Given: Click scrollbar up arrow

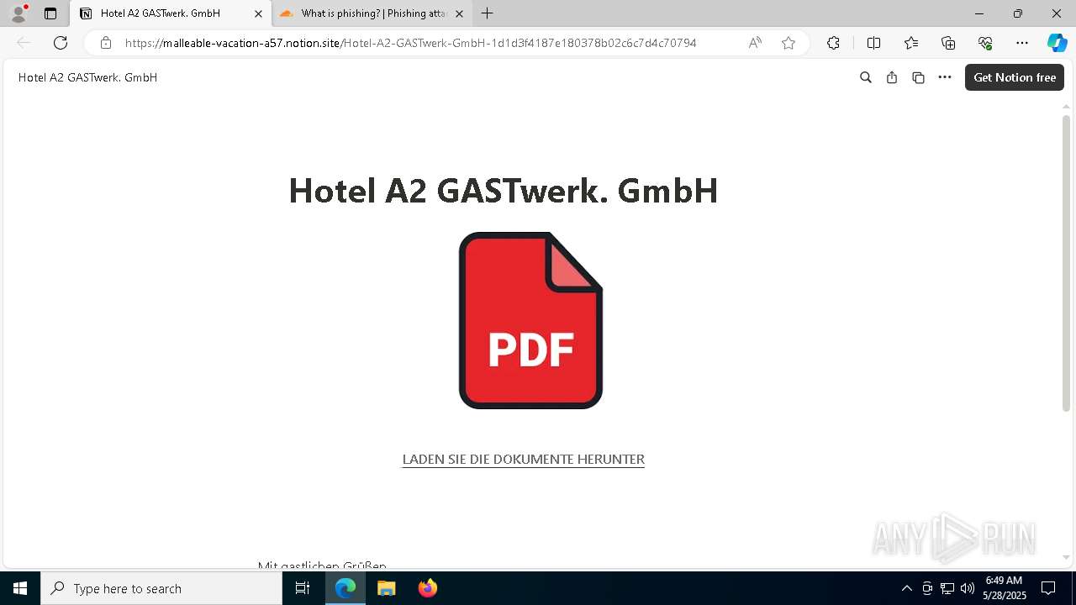Looking at the screenshot, I should pyautogui.click(x=1066, y=107).
